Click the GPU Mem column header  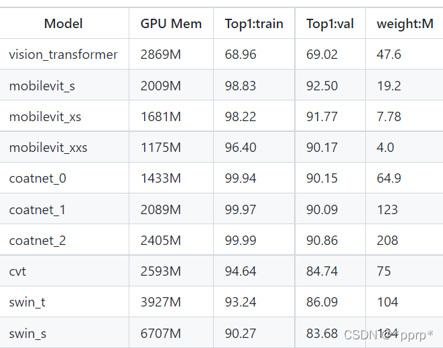point(171,23)
